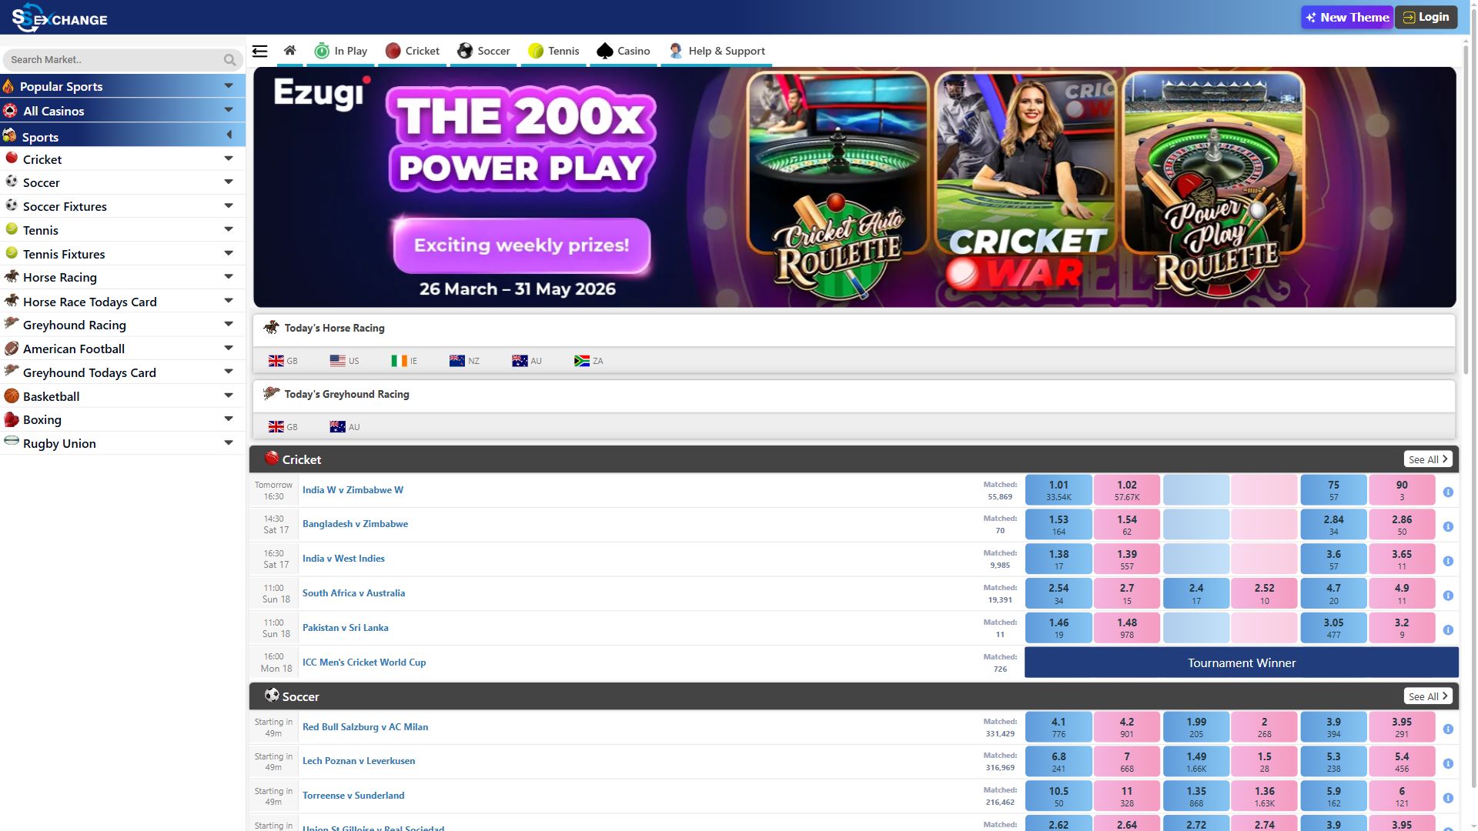This screenshot has width=1478, height=831.
Task: Go to the home icon
Action: click(x=289, y=51)
